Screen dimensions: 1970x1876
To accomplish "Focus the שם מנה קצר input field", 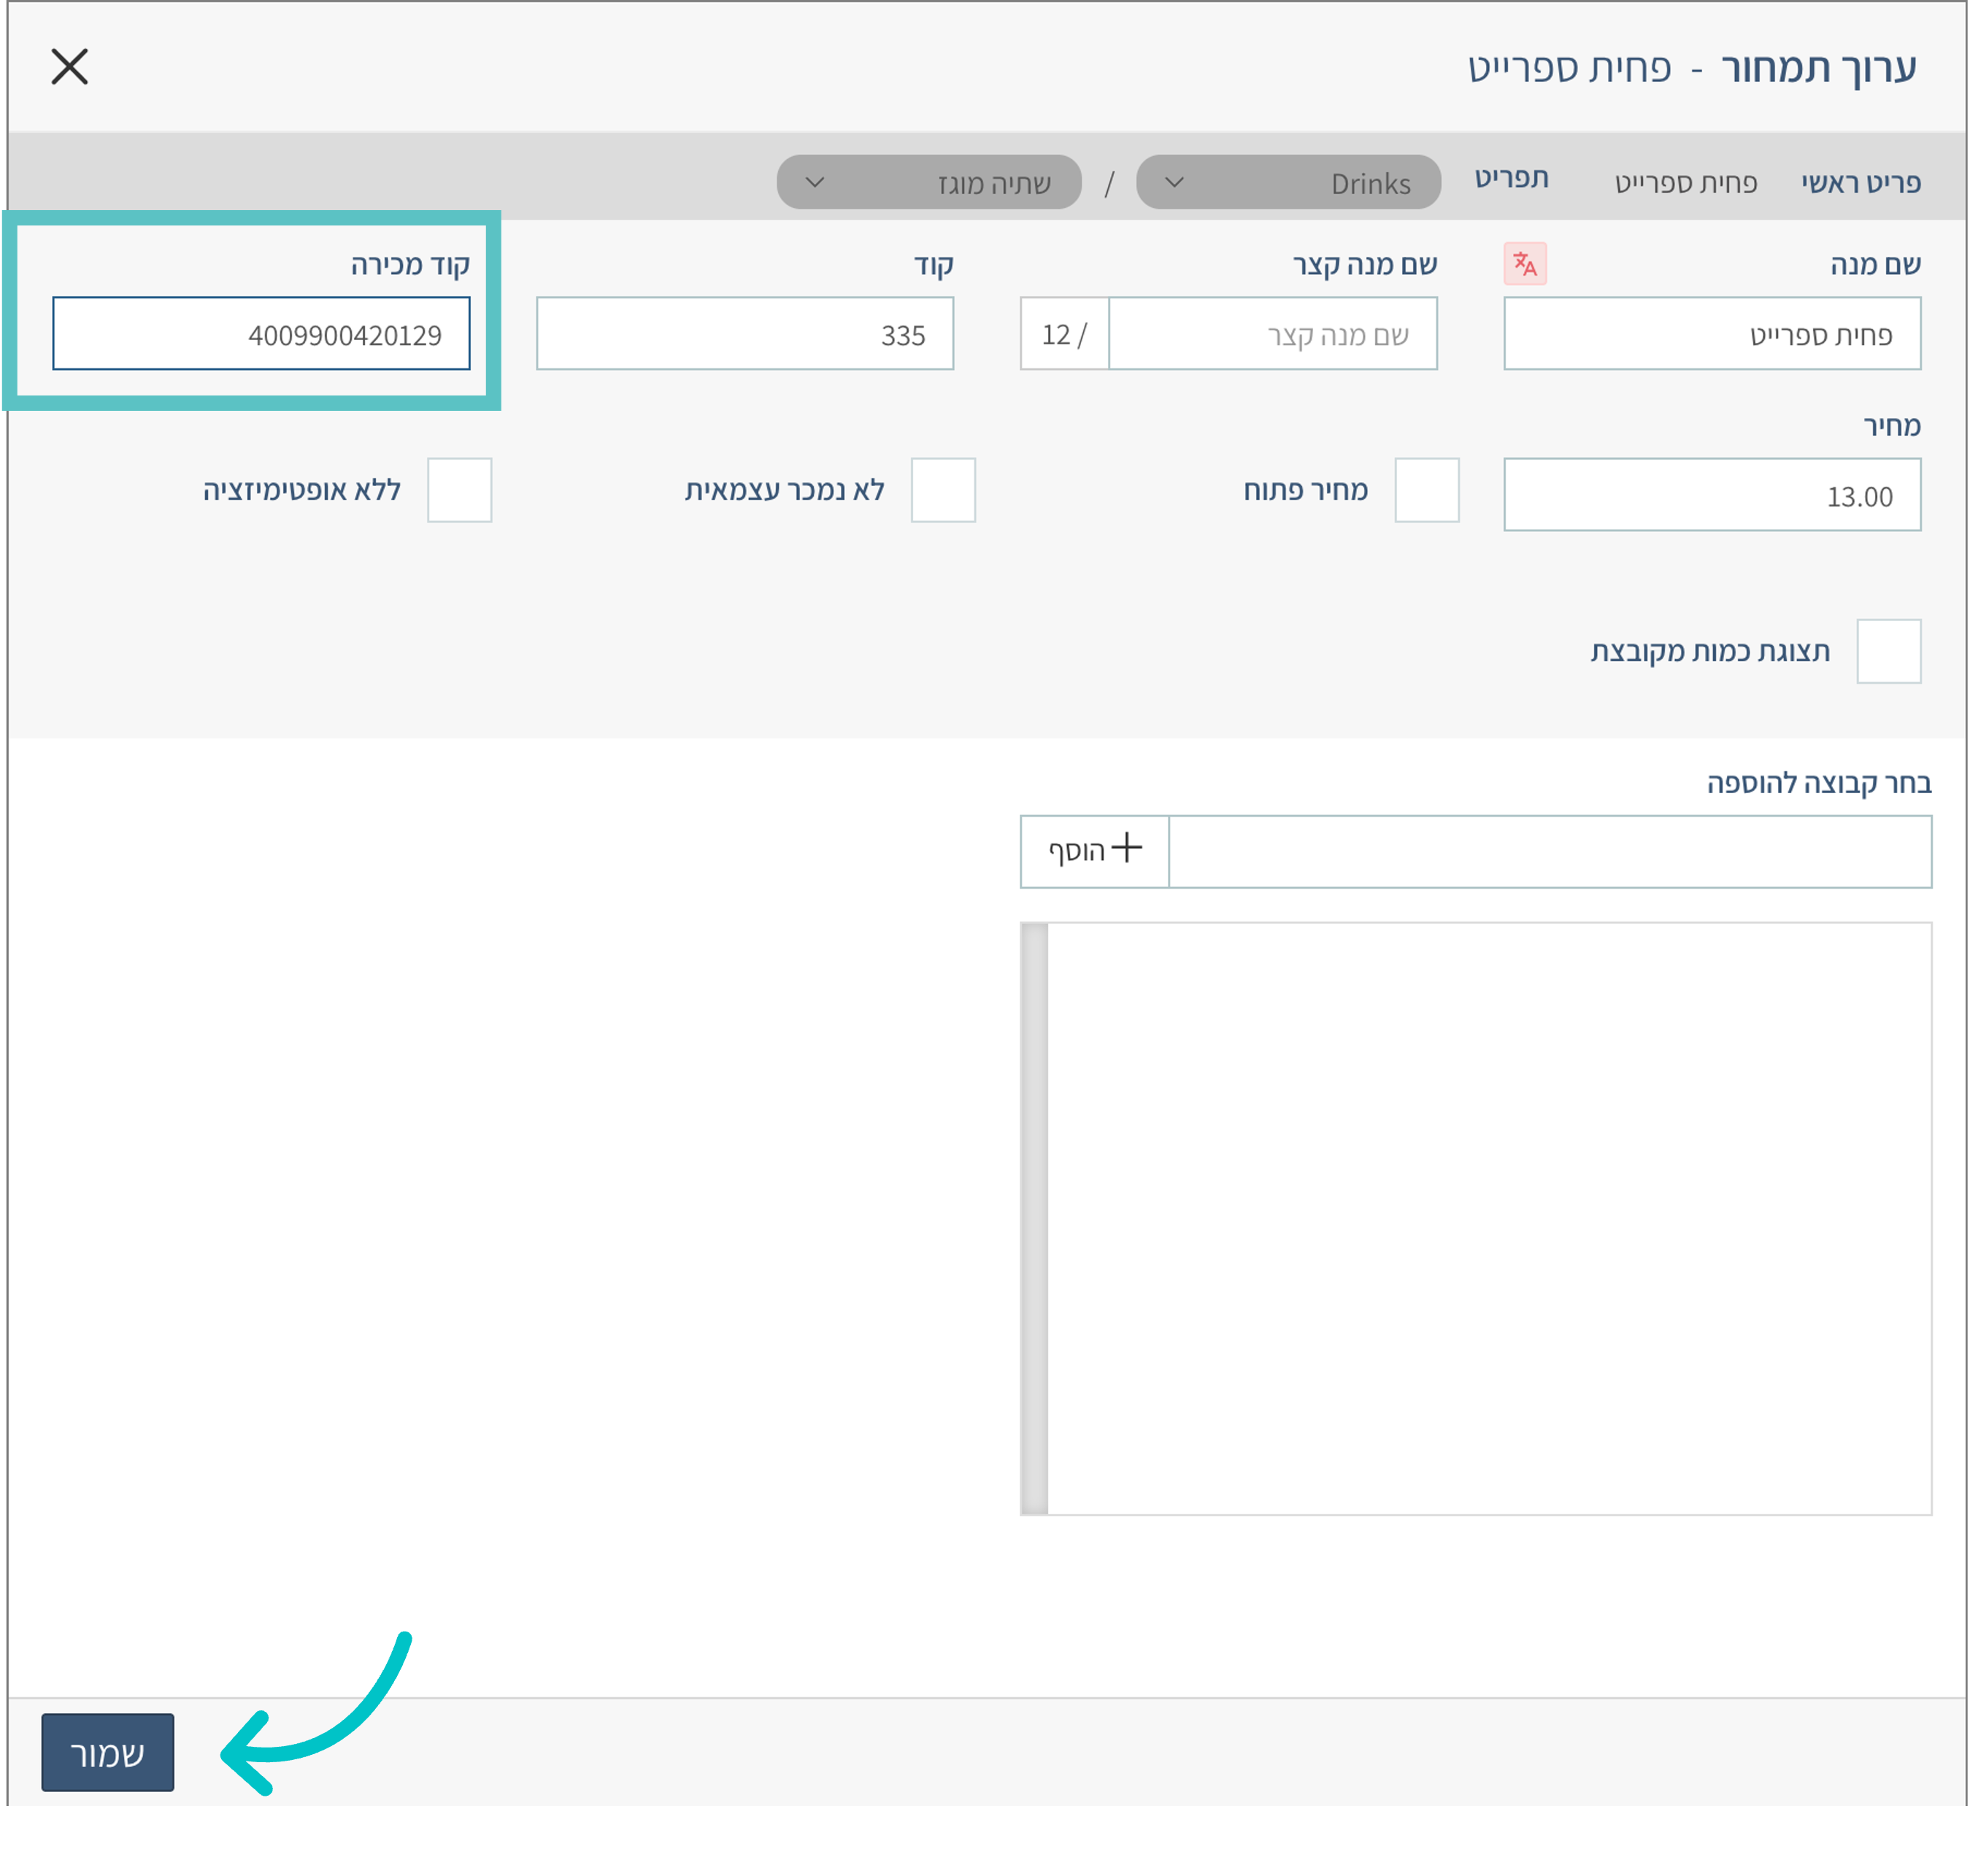I will point(1273,334).
